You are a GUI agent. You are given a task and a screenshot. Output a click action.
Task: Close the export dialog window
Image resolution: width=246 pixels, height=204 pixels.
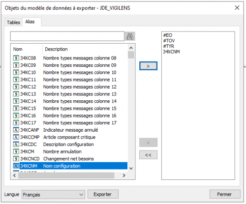coord(237,8)
